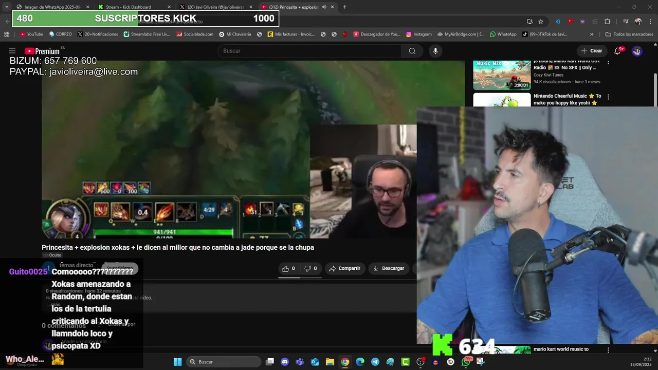Open the Cozy Kiwi Tunes channel
The image size is (658, 370).
549,75
